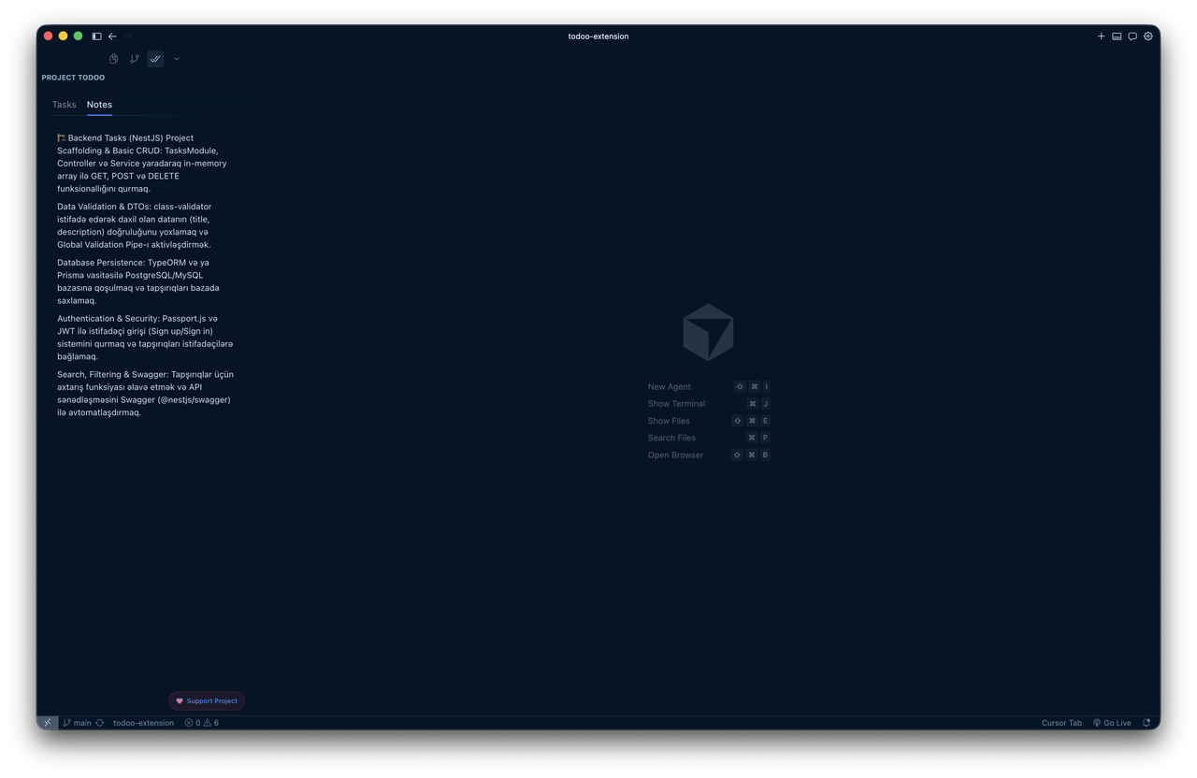Image resolution: width=1197 pixels, height=778 pixels.
Task: Start Go Live from the status bar
Action: 1112,722
